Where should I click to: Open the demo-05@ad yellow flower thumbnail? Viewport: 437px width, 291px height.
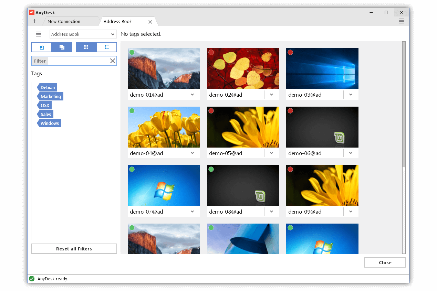pos(243,127)
